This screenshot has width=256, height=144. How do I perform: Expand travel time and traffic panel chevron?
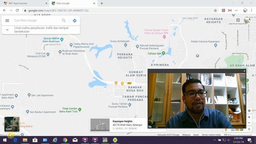7,30
